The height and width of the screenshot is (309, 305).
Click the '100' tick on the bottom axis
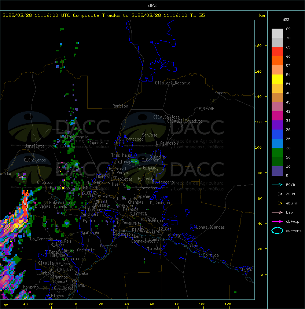(x=202, y=304)
